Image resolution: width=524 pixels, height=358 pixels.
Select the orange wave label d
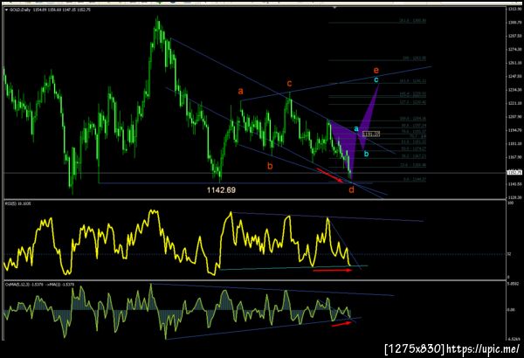click(x=351, y=189)
